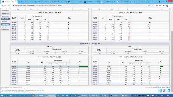Viewport: 173px width, 97px height.
Task: Reload the QuikStrike page
Action: [x=9, y=6]
